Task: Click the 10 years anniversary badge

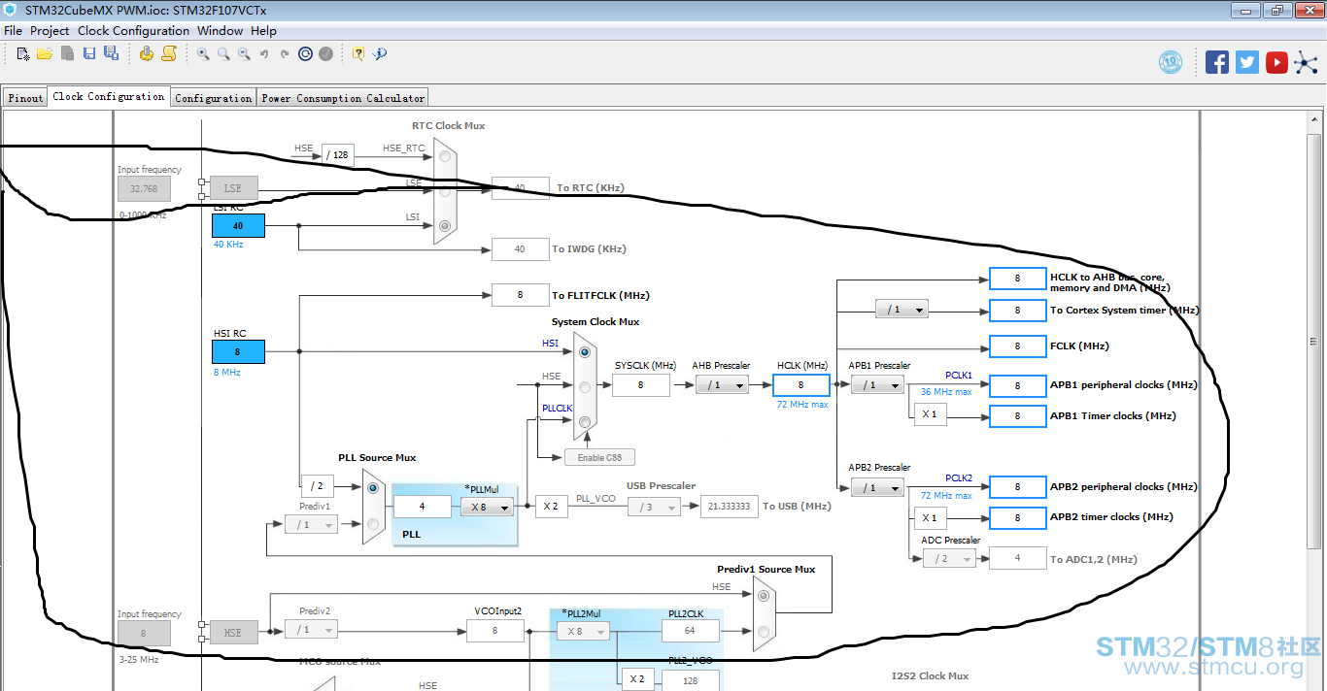Action: pyautogui.click(x=1172, y=62)
